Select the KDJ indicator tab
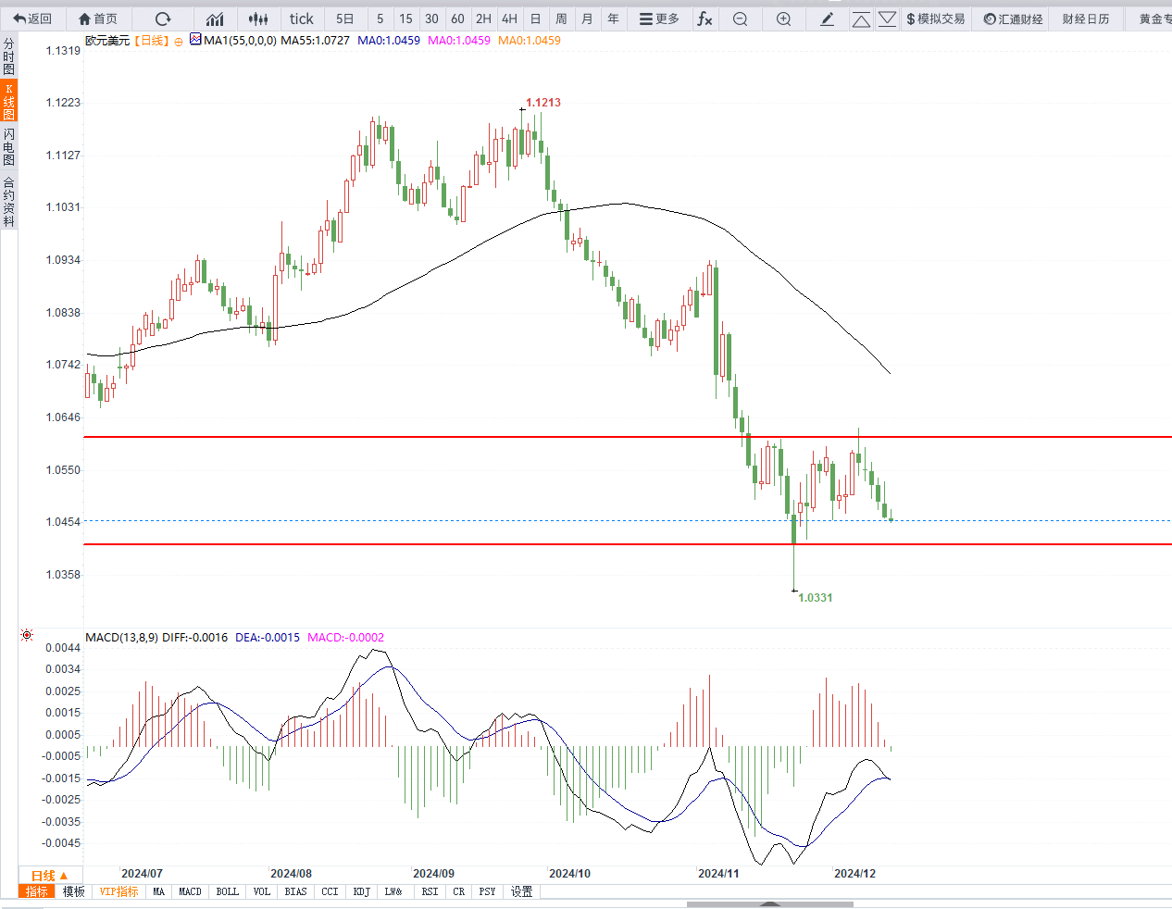The width and height of the screenshot is (1172, 909). (x=362, y=891)
